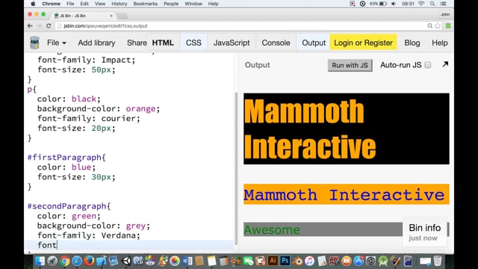Viewport: 478px width, 269px height.
Task: Pop out output in new window arrow
Action: [445, 64]
